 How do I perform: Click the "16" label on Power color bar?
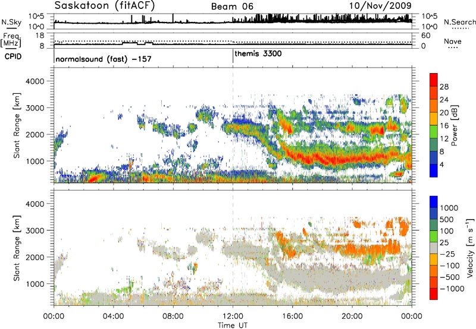pos(444,126)
